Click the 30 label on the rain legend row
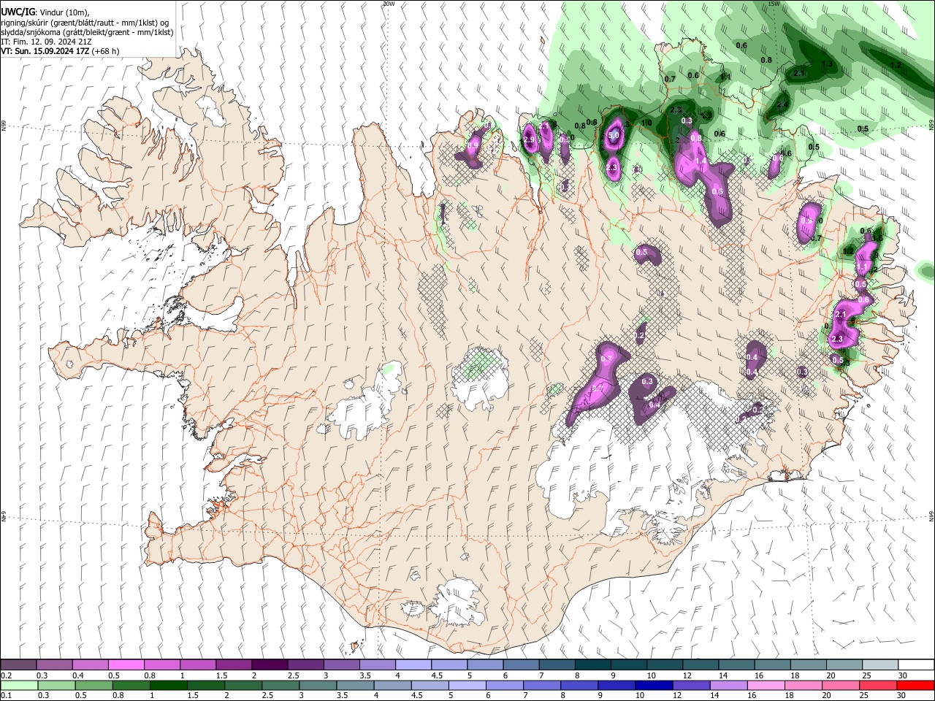Image resolution: width=935 pixels, height=701 pixels. pyautogui.click(x=901, y=696)
